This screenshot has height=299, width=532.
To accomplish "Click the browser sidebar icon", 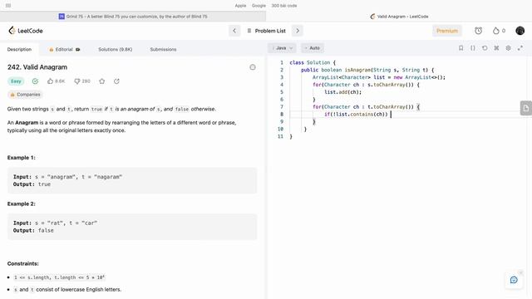I will 8,6.
